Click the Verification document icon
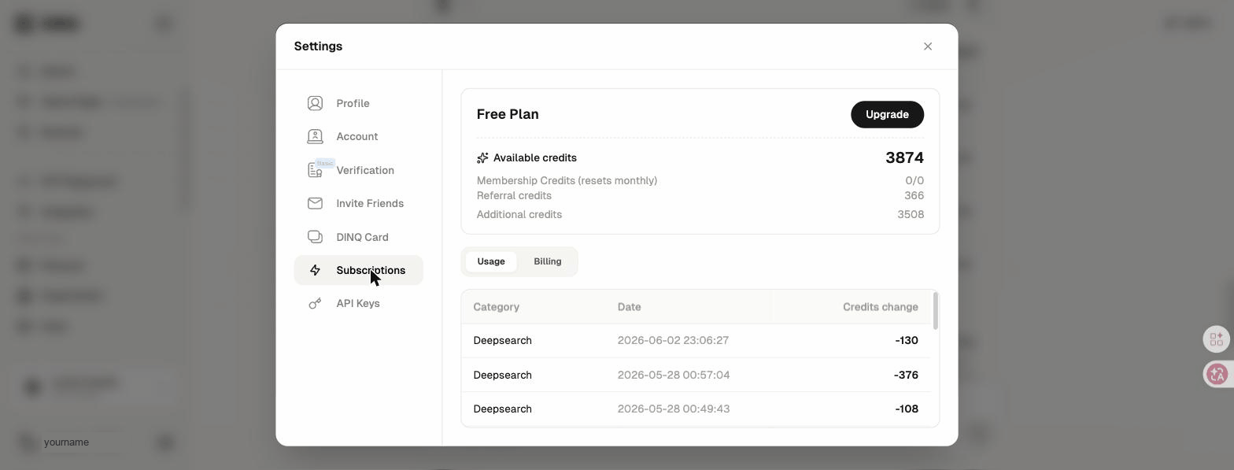1234x470 pixels. (315, 170)
